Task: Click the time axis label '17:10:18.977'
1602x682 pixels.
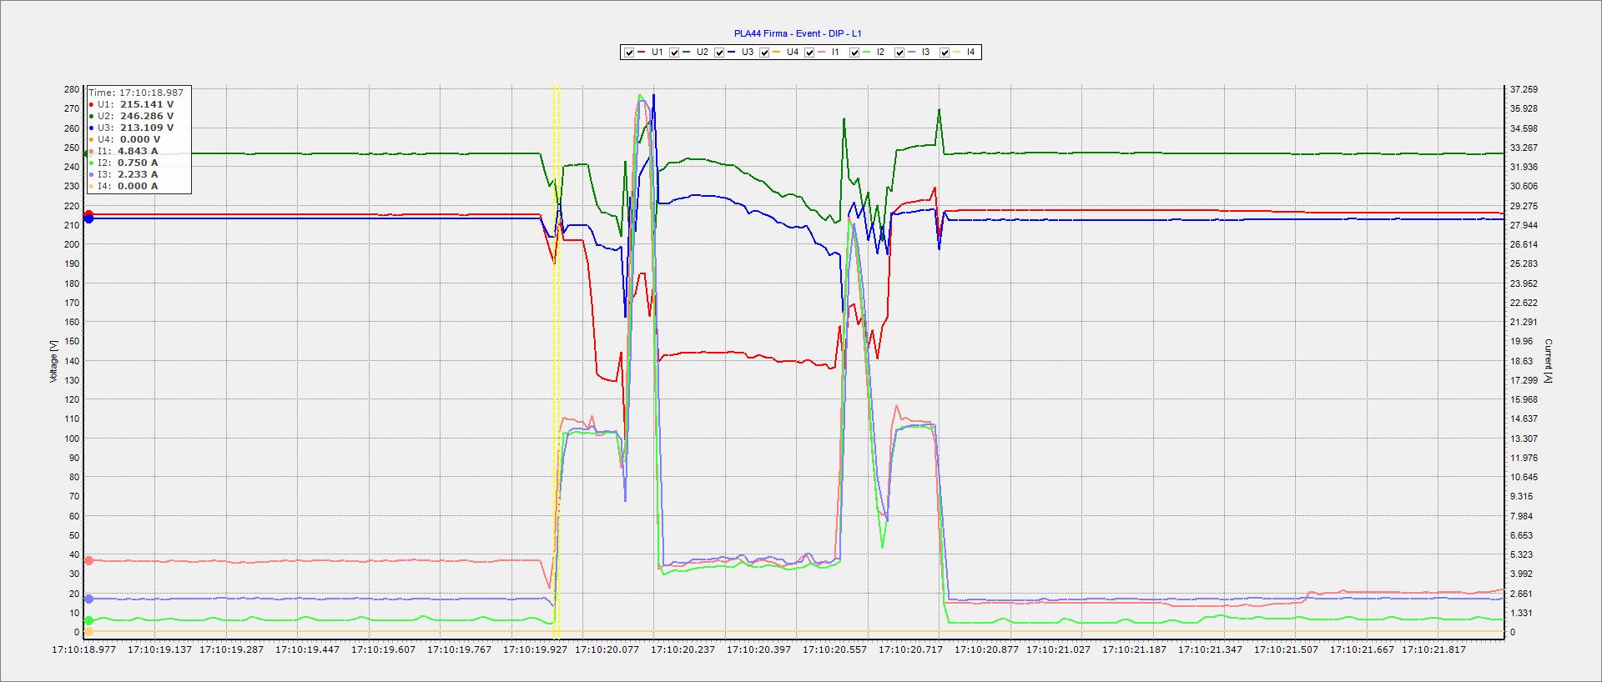Action: (84, 649)
